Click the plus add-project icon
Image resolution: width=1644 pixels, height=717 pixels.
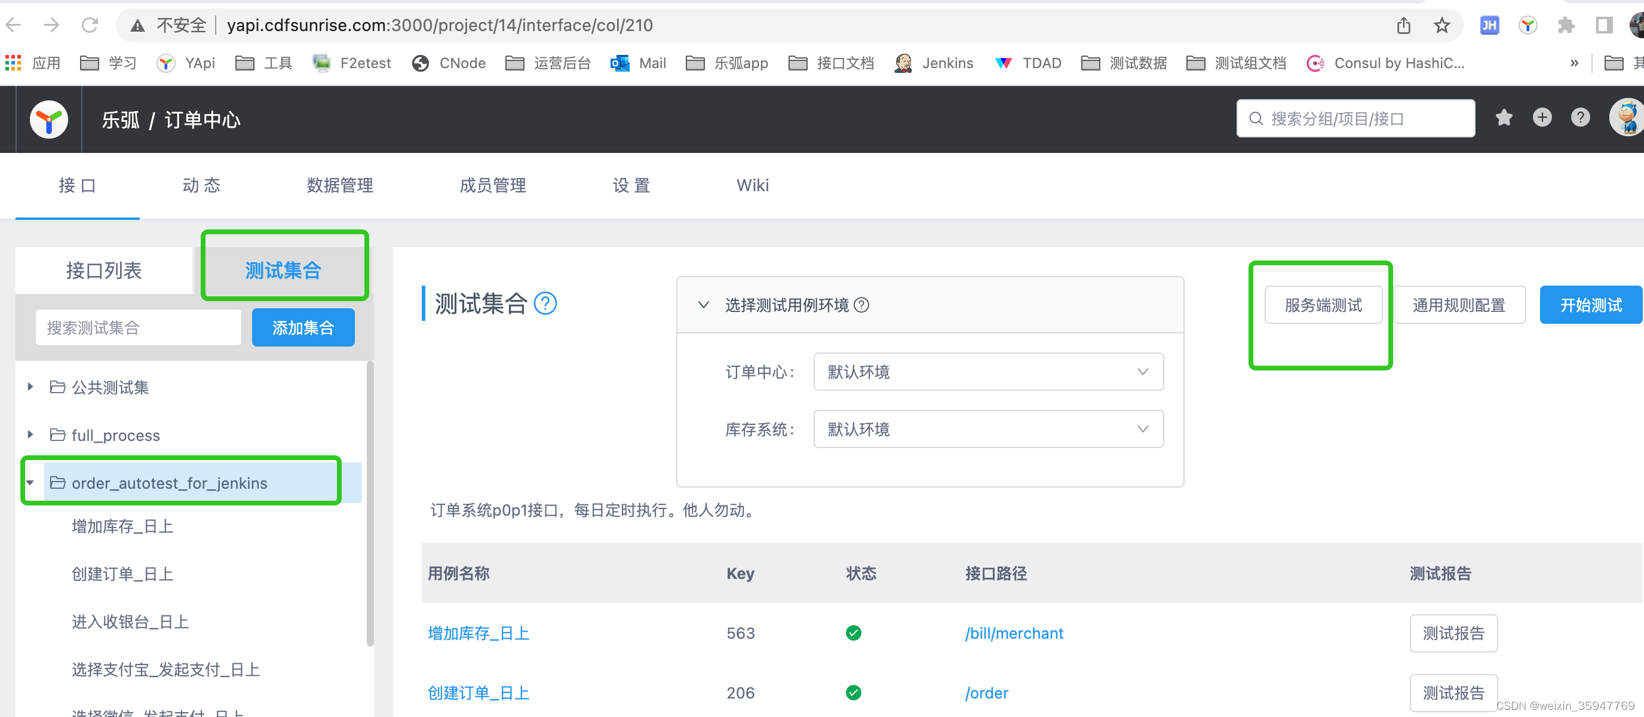[1542, 118]
